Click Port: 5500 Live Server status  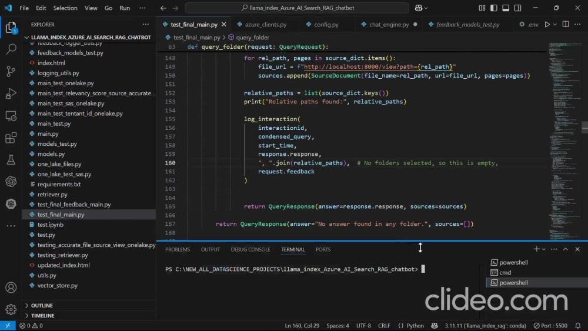coord(550,325)
